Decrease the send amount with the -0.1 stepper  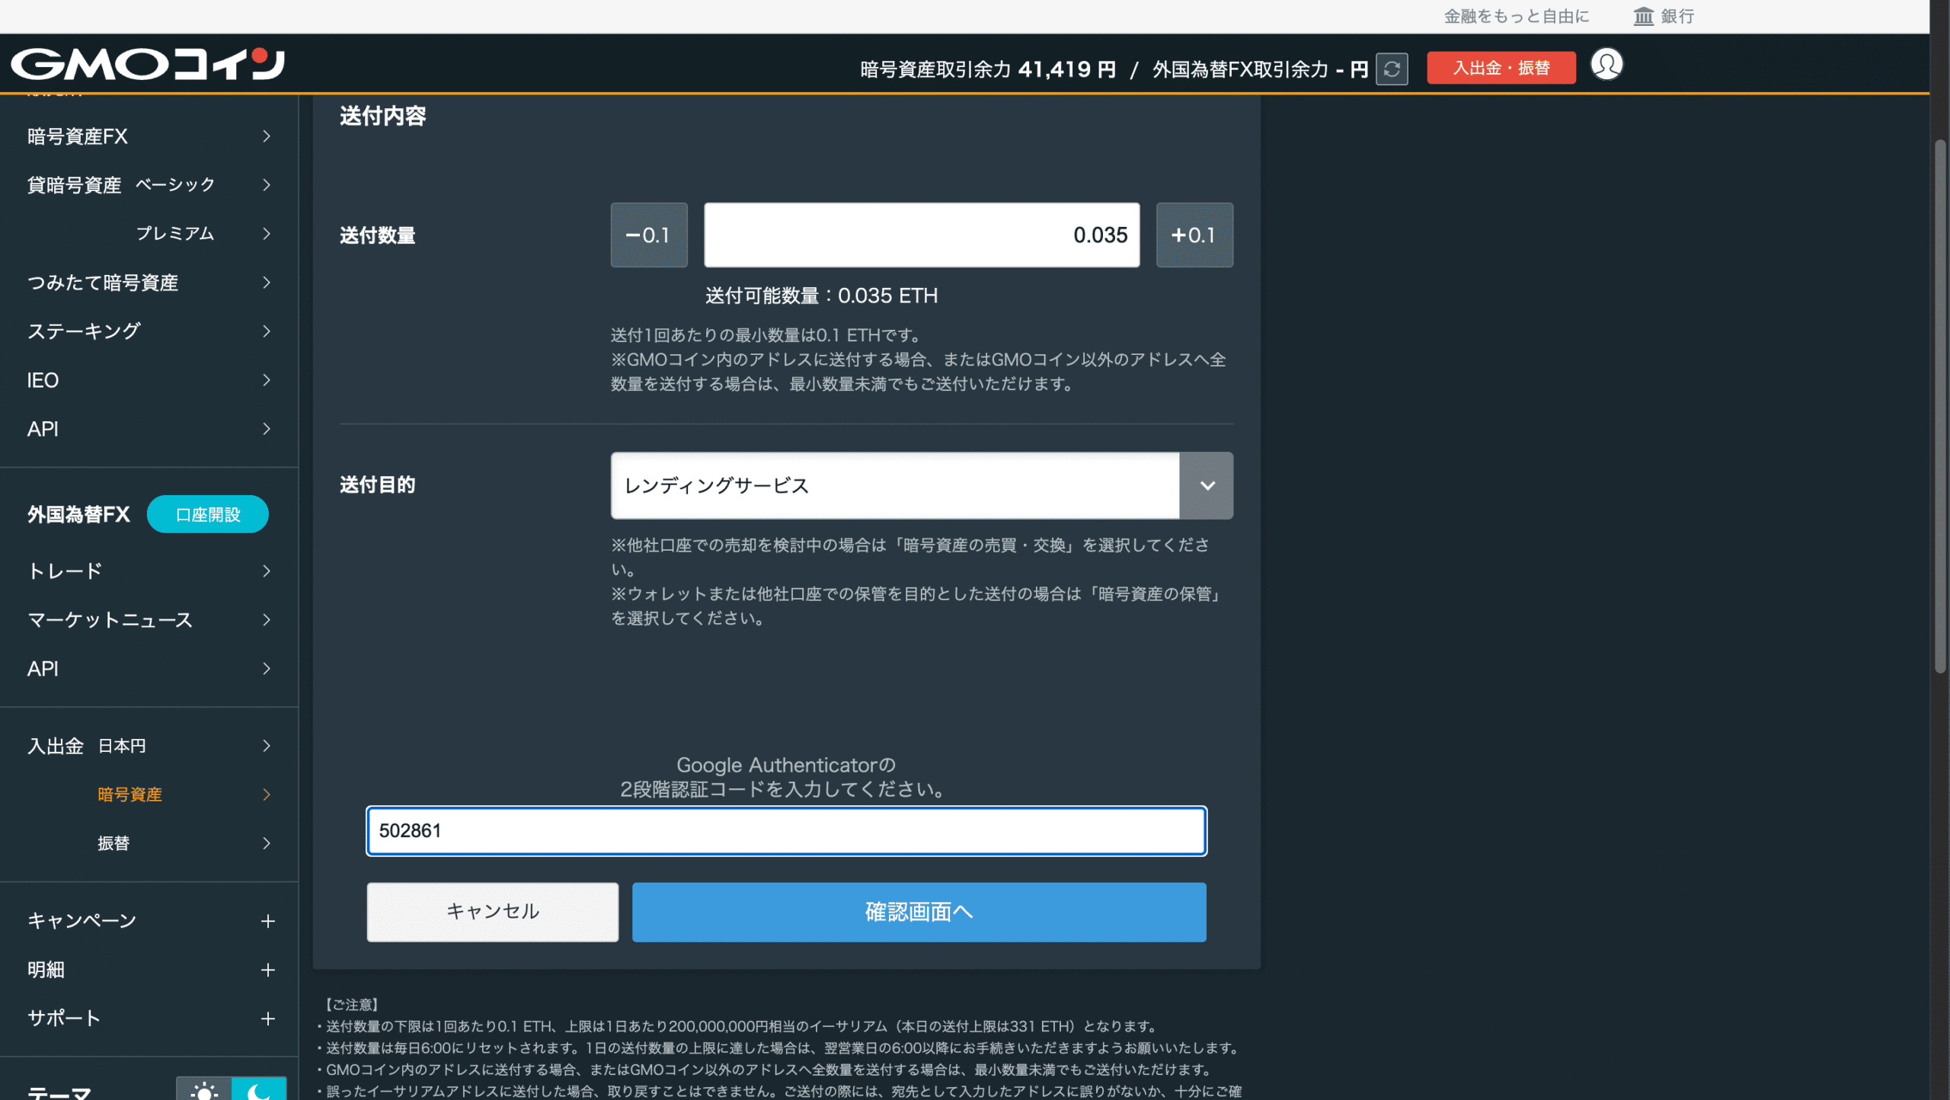coord(649,235)
